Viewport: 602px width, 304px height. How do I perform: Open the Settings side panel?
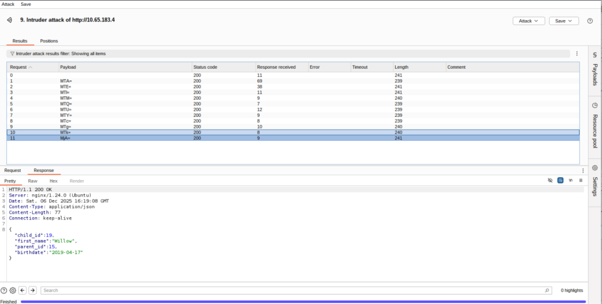594,181
